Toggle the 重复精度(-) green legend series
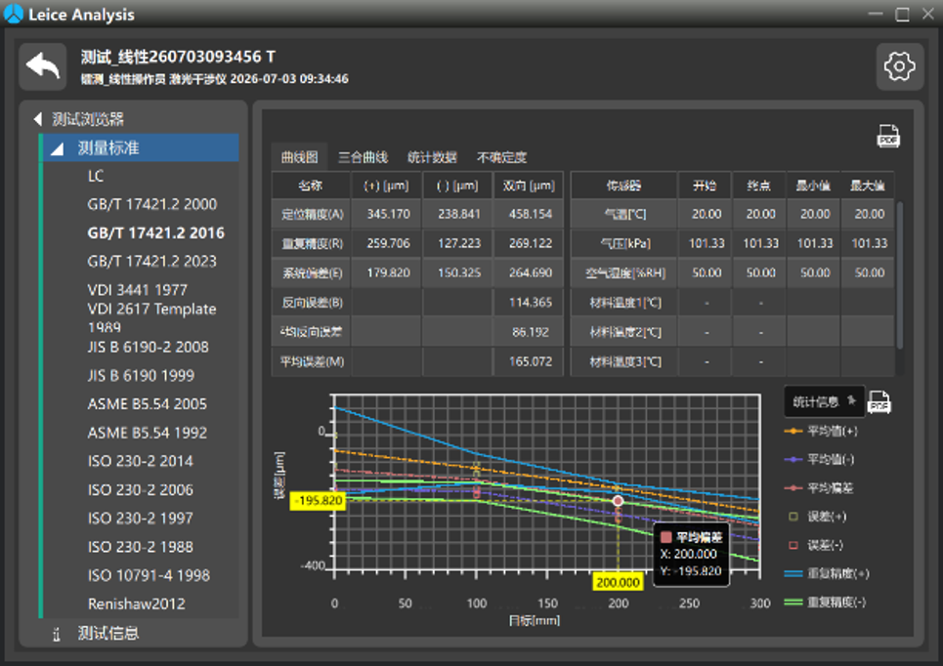This screenshot has height=666, width=943. (x=825, y=603)
